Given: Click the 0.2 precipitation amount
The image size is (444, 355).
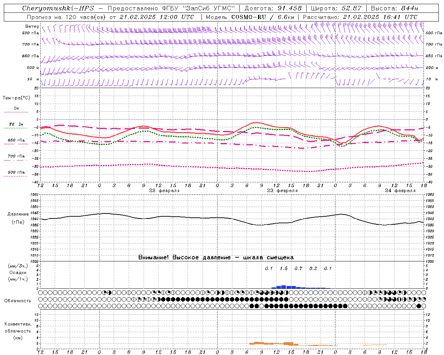Looking at the screenshot, I should pos(313,268).
